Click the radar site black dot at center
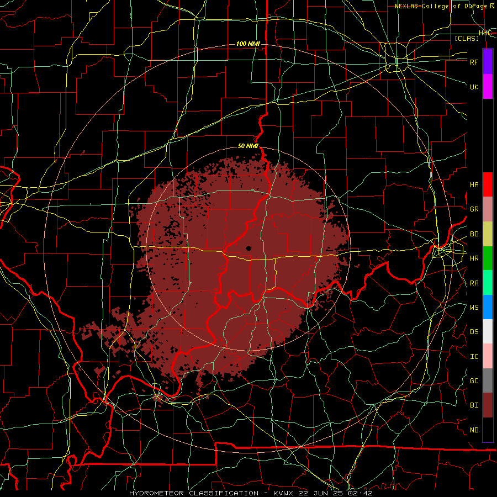Viewport: 497px width, 497px height. [x=248, y=248]
